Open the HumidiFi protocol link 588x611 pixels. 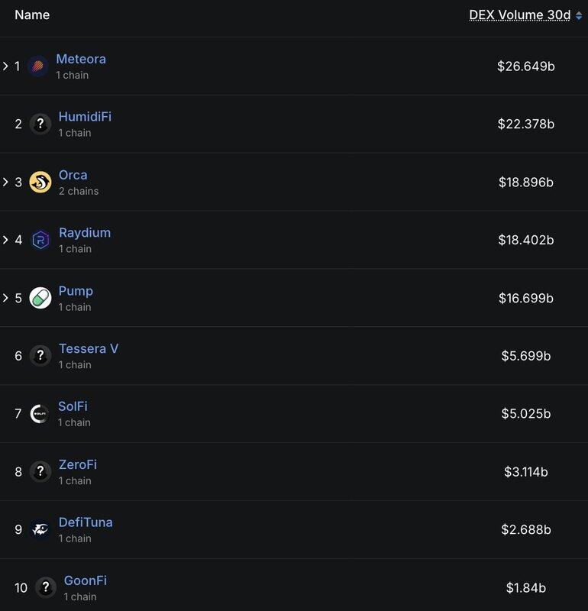pyautogui.click(x=85, y=117)
